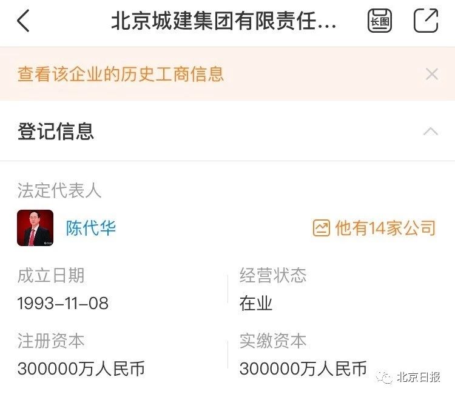The height and width of the screenshot is (397, 455).
Task: Tap the 成立日期 field label
Action: [x=51, y=276]
